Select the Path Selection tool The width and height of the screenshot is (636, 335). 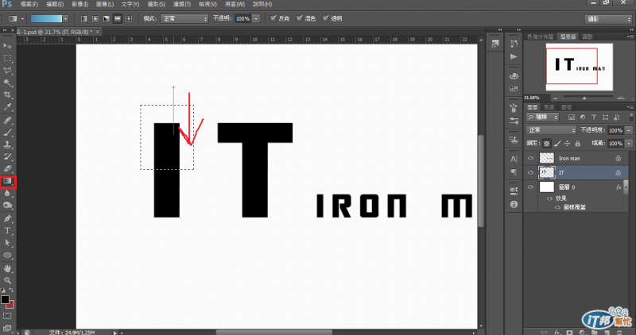(7, 243)
